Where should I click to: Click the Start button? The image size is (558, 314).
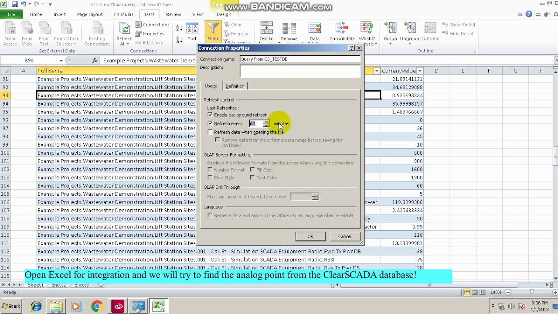click(11, 306)
